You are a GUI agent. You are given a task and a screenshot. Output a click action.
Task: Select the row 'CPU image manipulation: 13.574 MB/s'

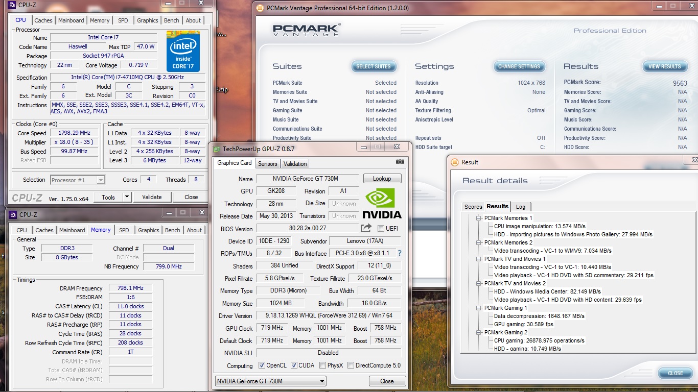coord(540,226)
